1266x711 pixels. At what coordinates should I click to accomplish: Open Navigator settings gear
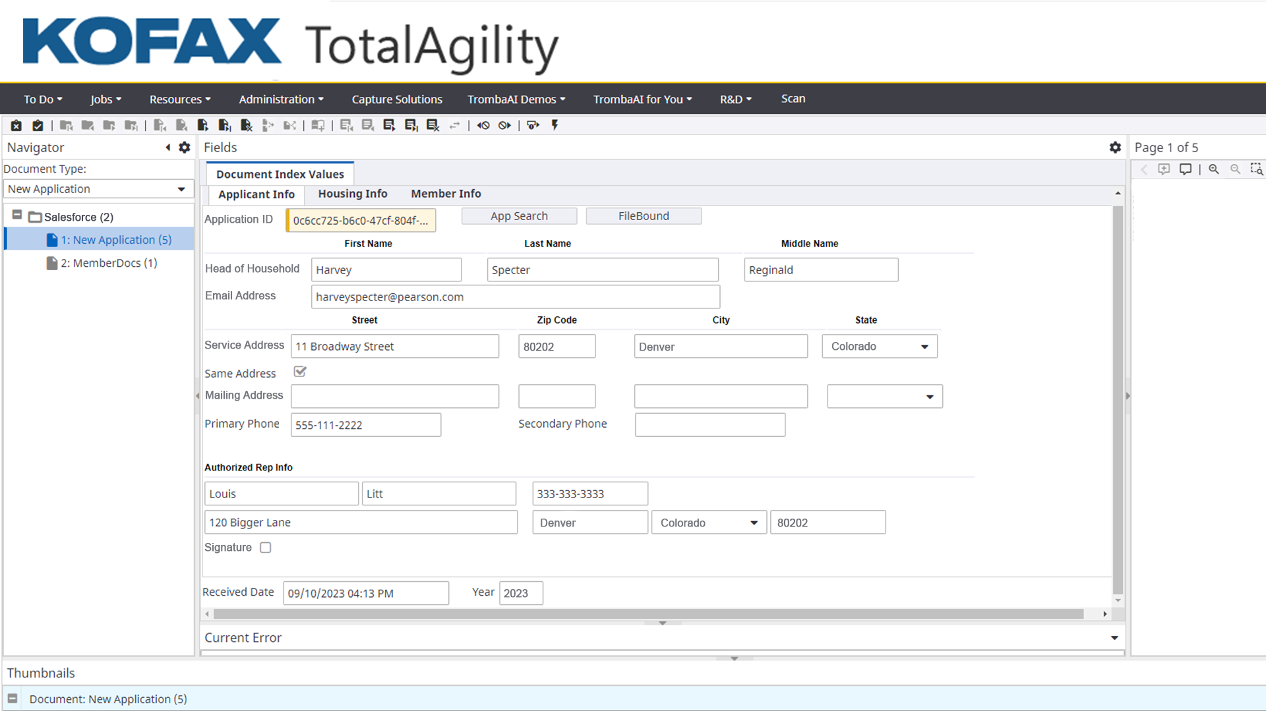pos(185,148)
